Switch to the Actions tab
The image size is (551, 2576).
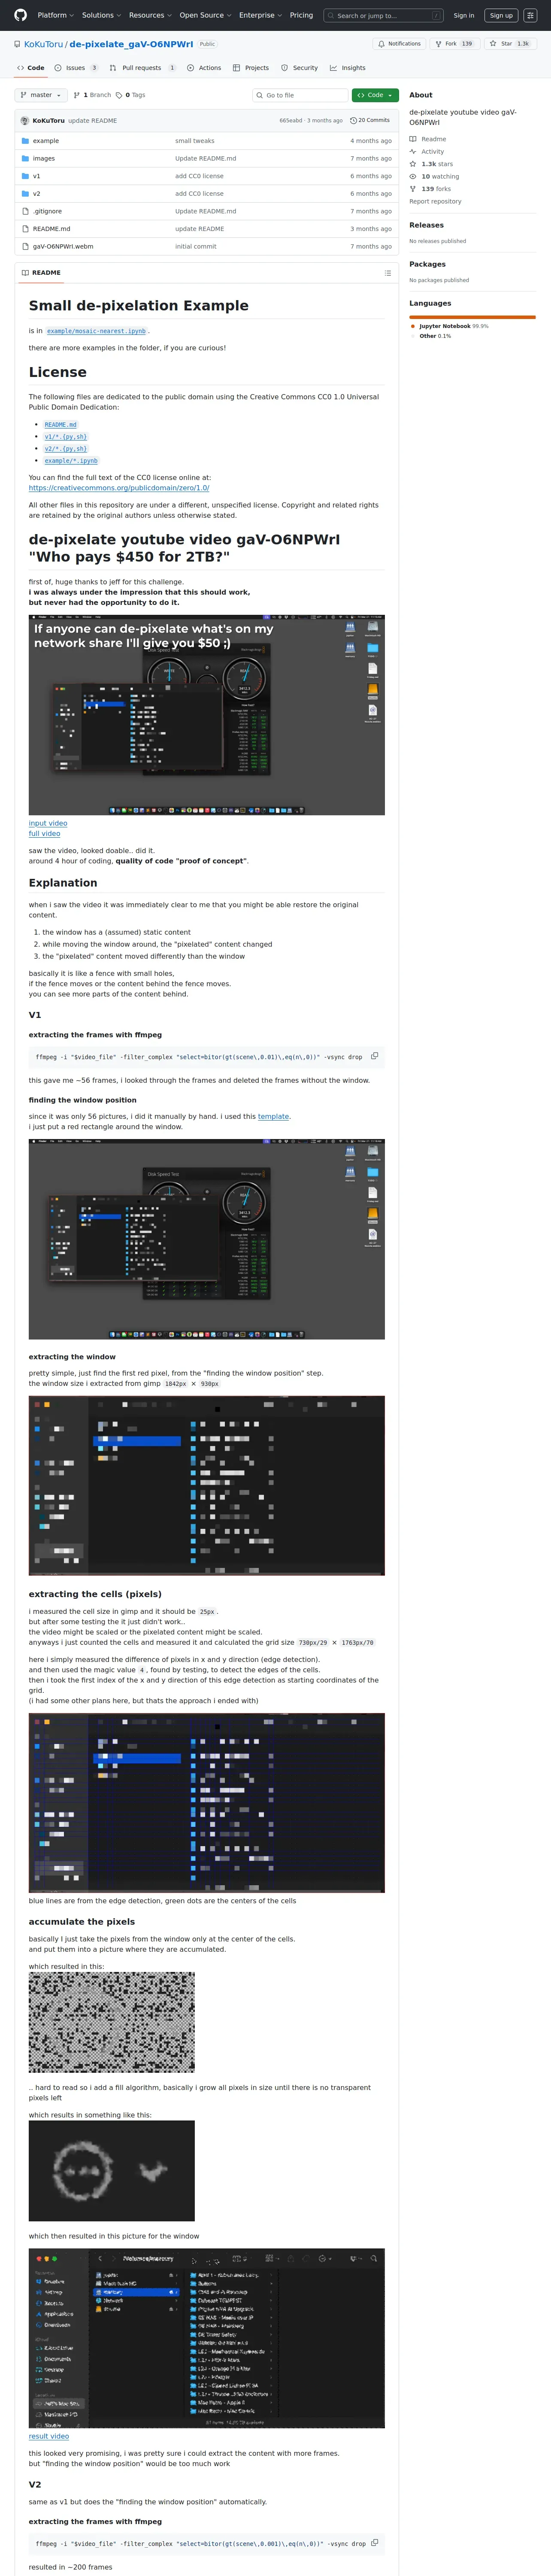204,68
